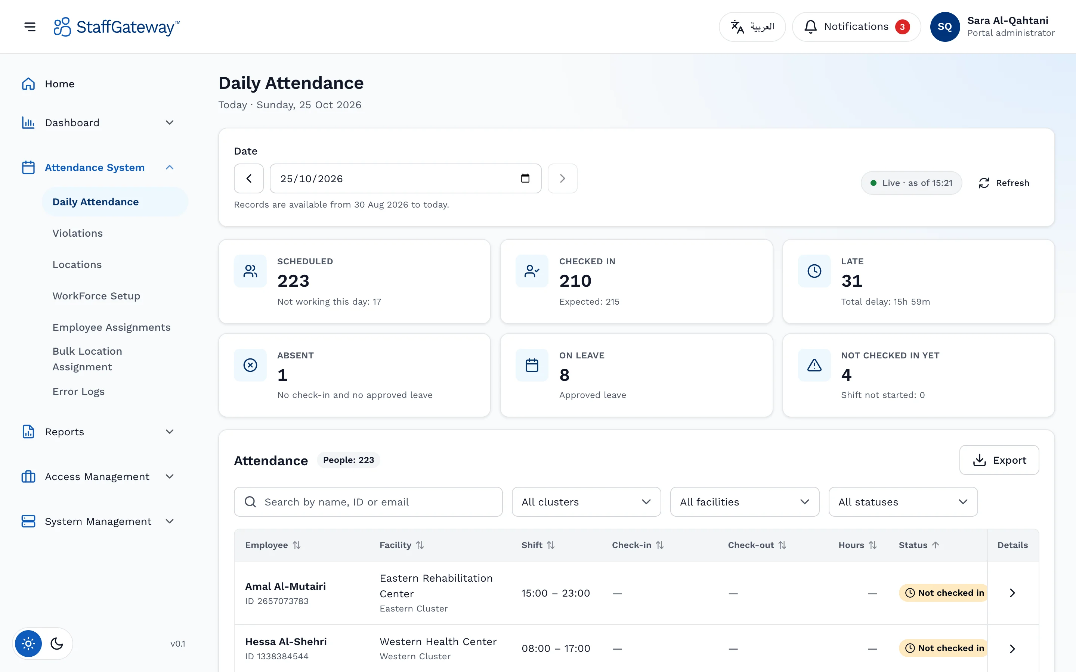
Task: Open details for Amal Al-Mutairi
Action: pyautogui.click(x=1012, y=593)
